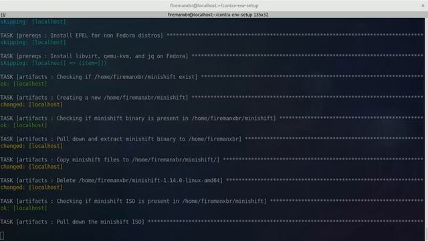Screen dimensions: 428x241
Task: Click 'changed: [localhost]' under Copy minishift files
Action: pyautogui.click(x=31, y=167)
